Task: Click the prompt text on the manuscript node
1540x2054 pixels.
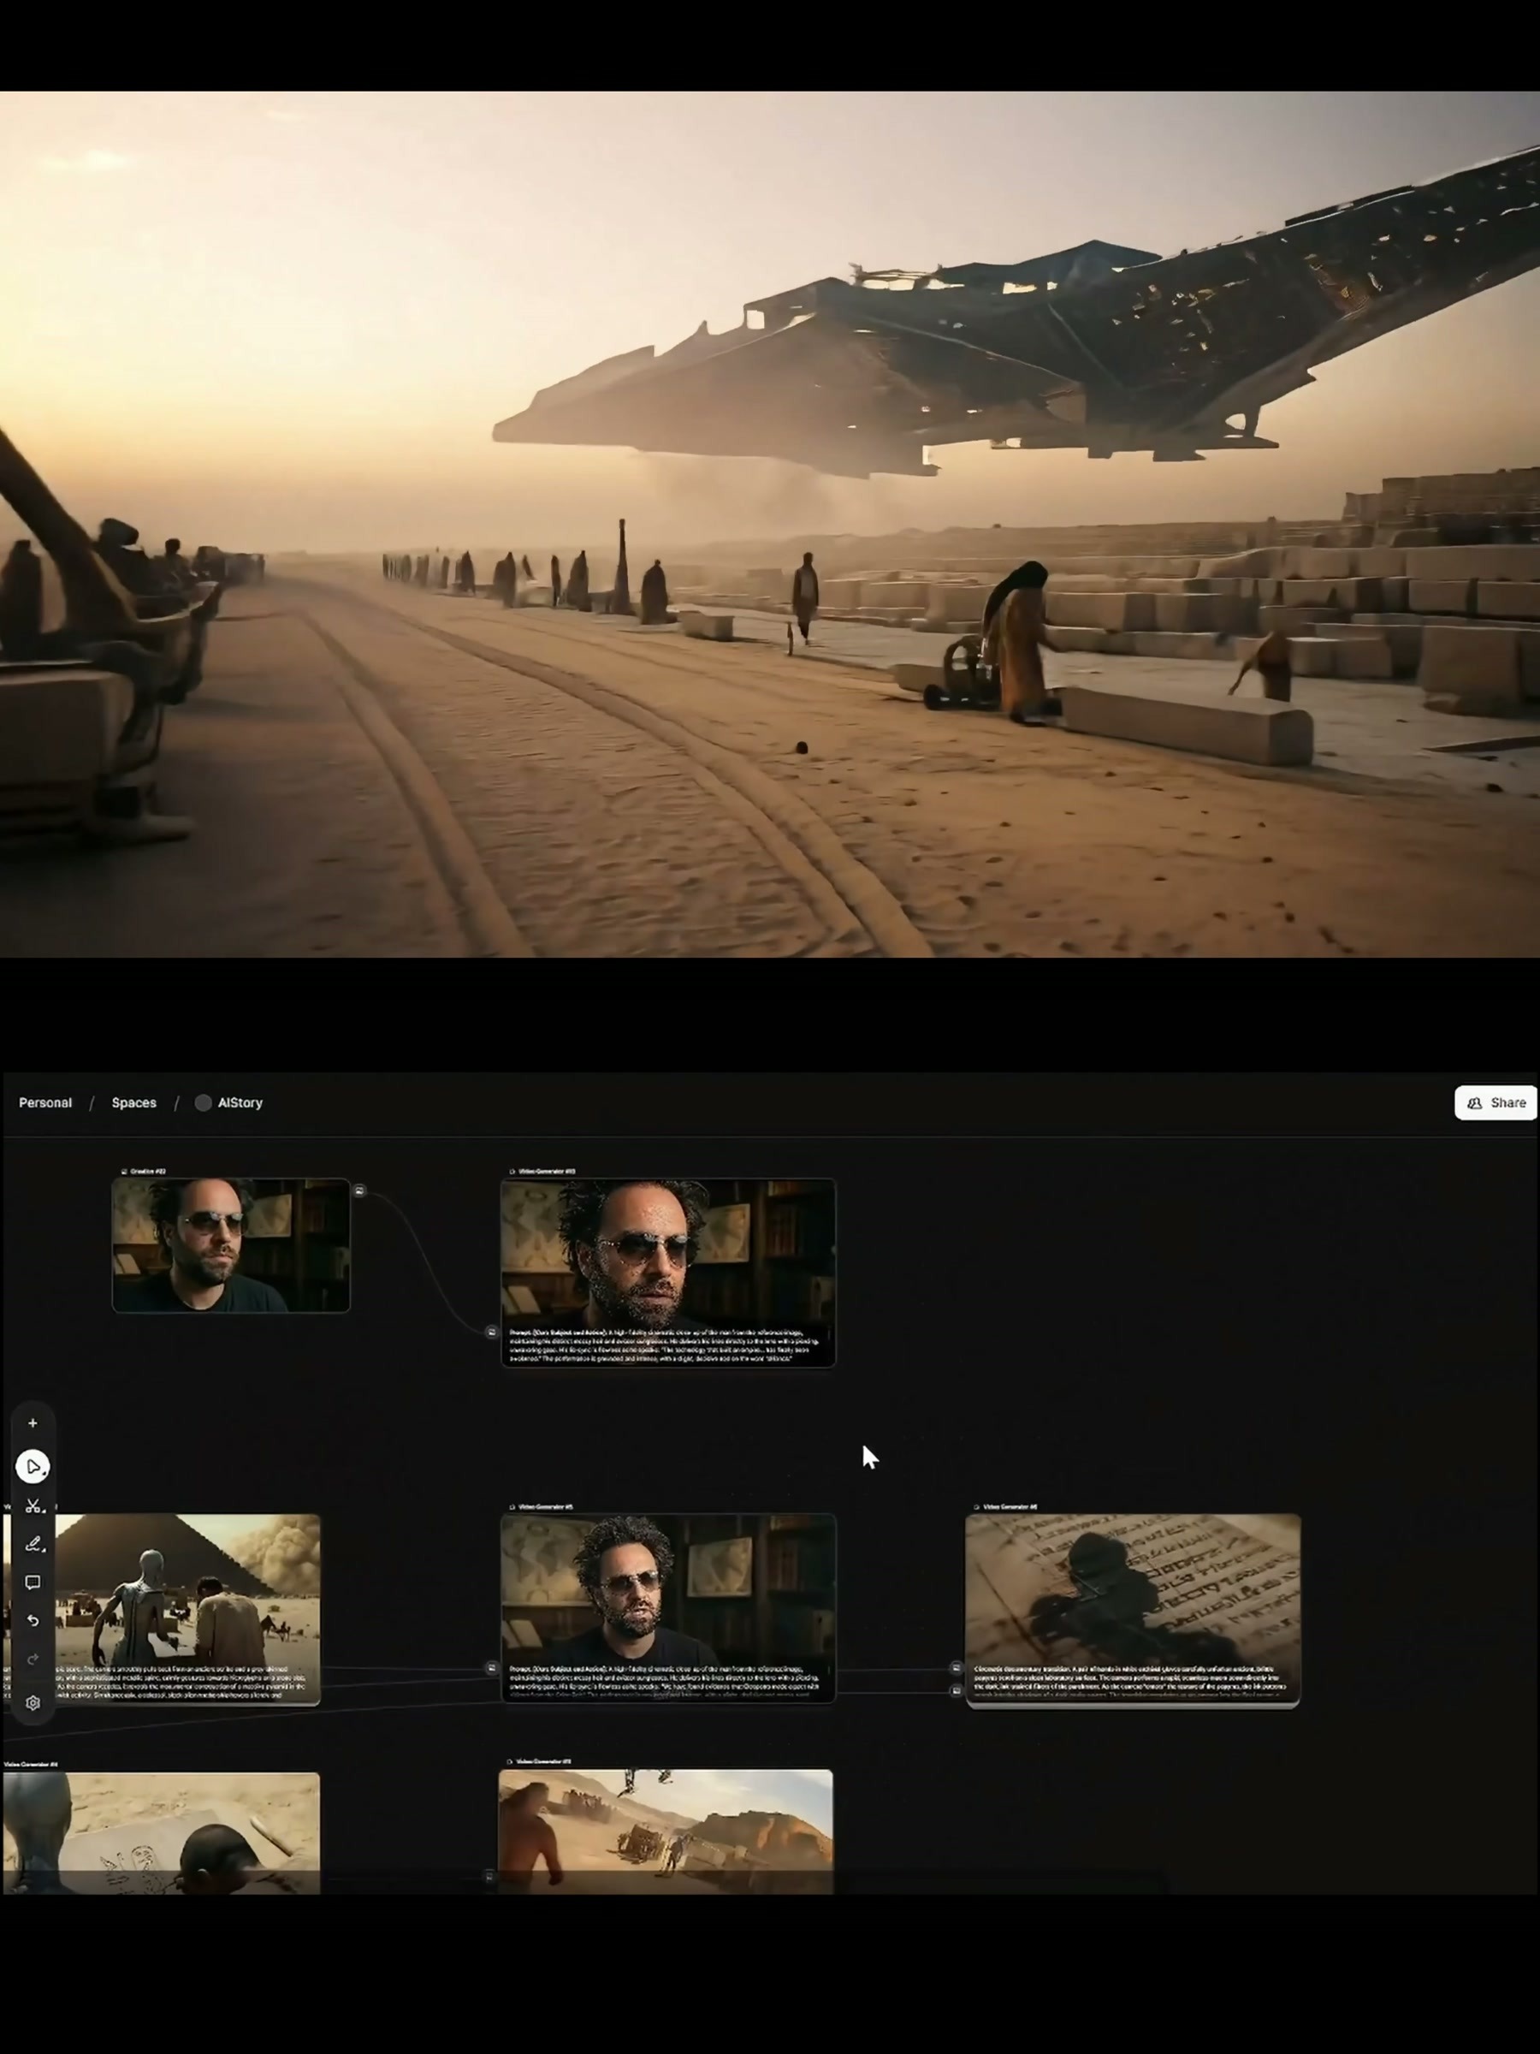Action: tap(1129, 1683)
